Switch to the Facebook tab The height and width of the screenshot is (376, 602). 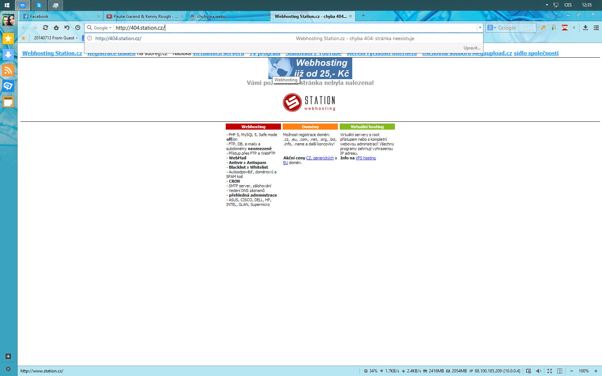(61, 16)
